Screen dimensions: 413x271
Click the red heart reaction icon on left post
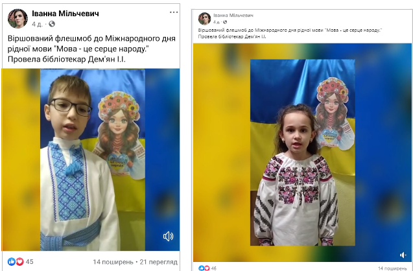[x=19, y=261]
